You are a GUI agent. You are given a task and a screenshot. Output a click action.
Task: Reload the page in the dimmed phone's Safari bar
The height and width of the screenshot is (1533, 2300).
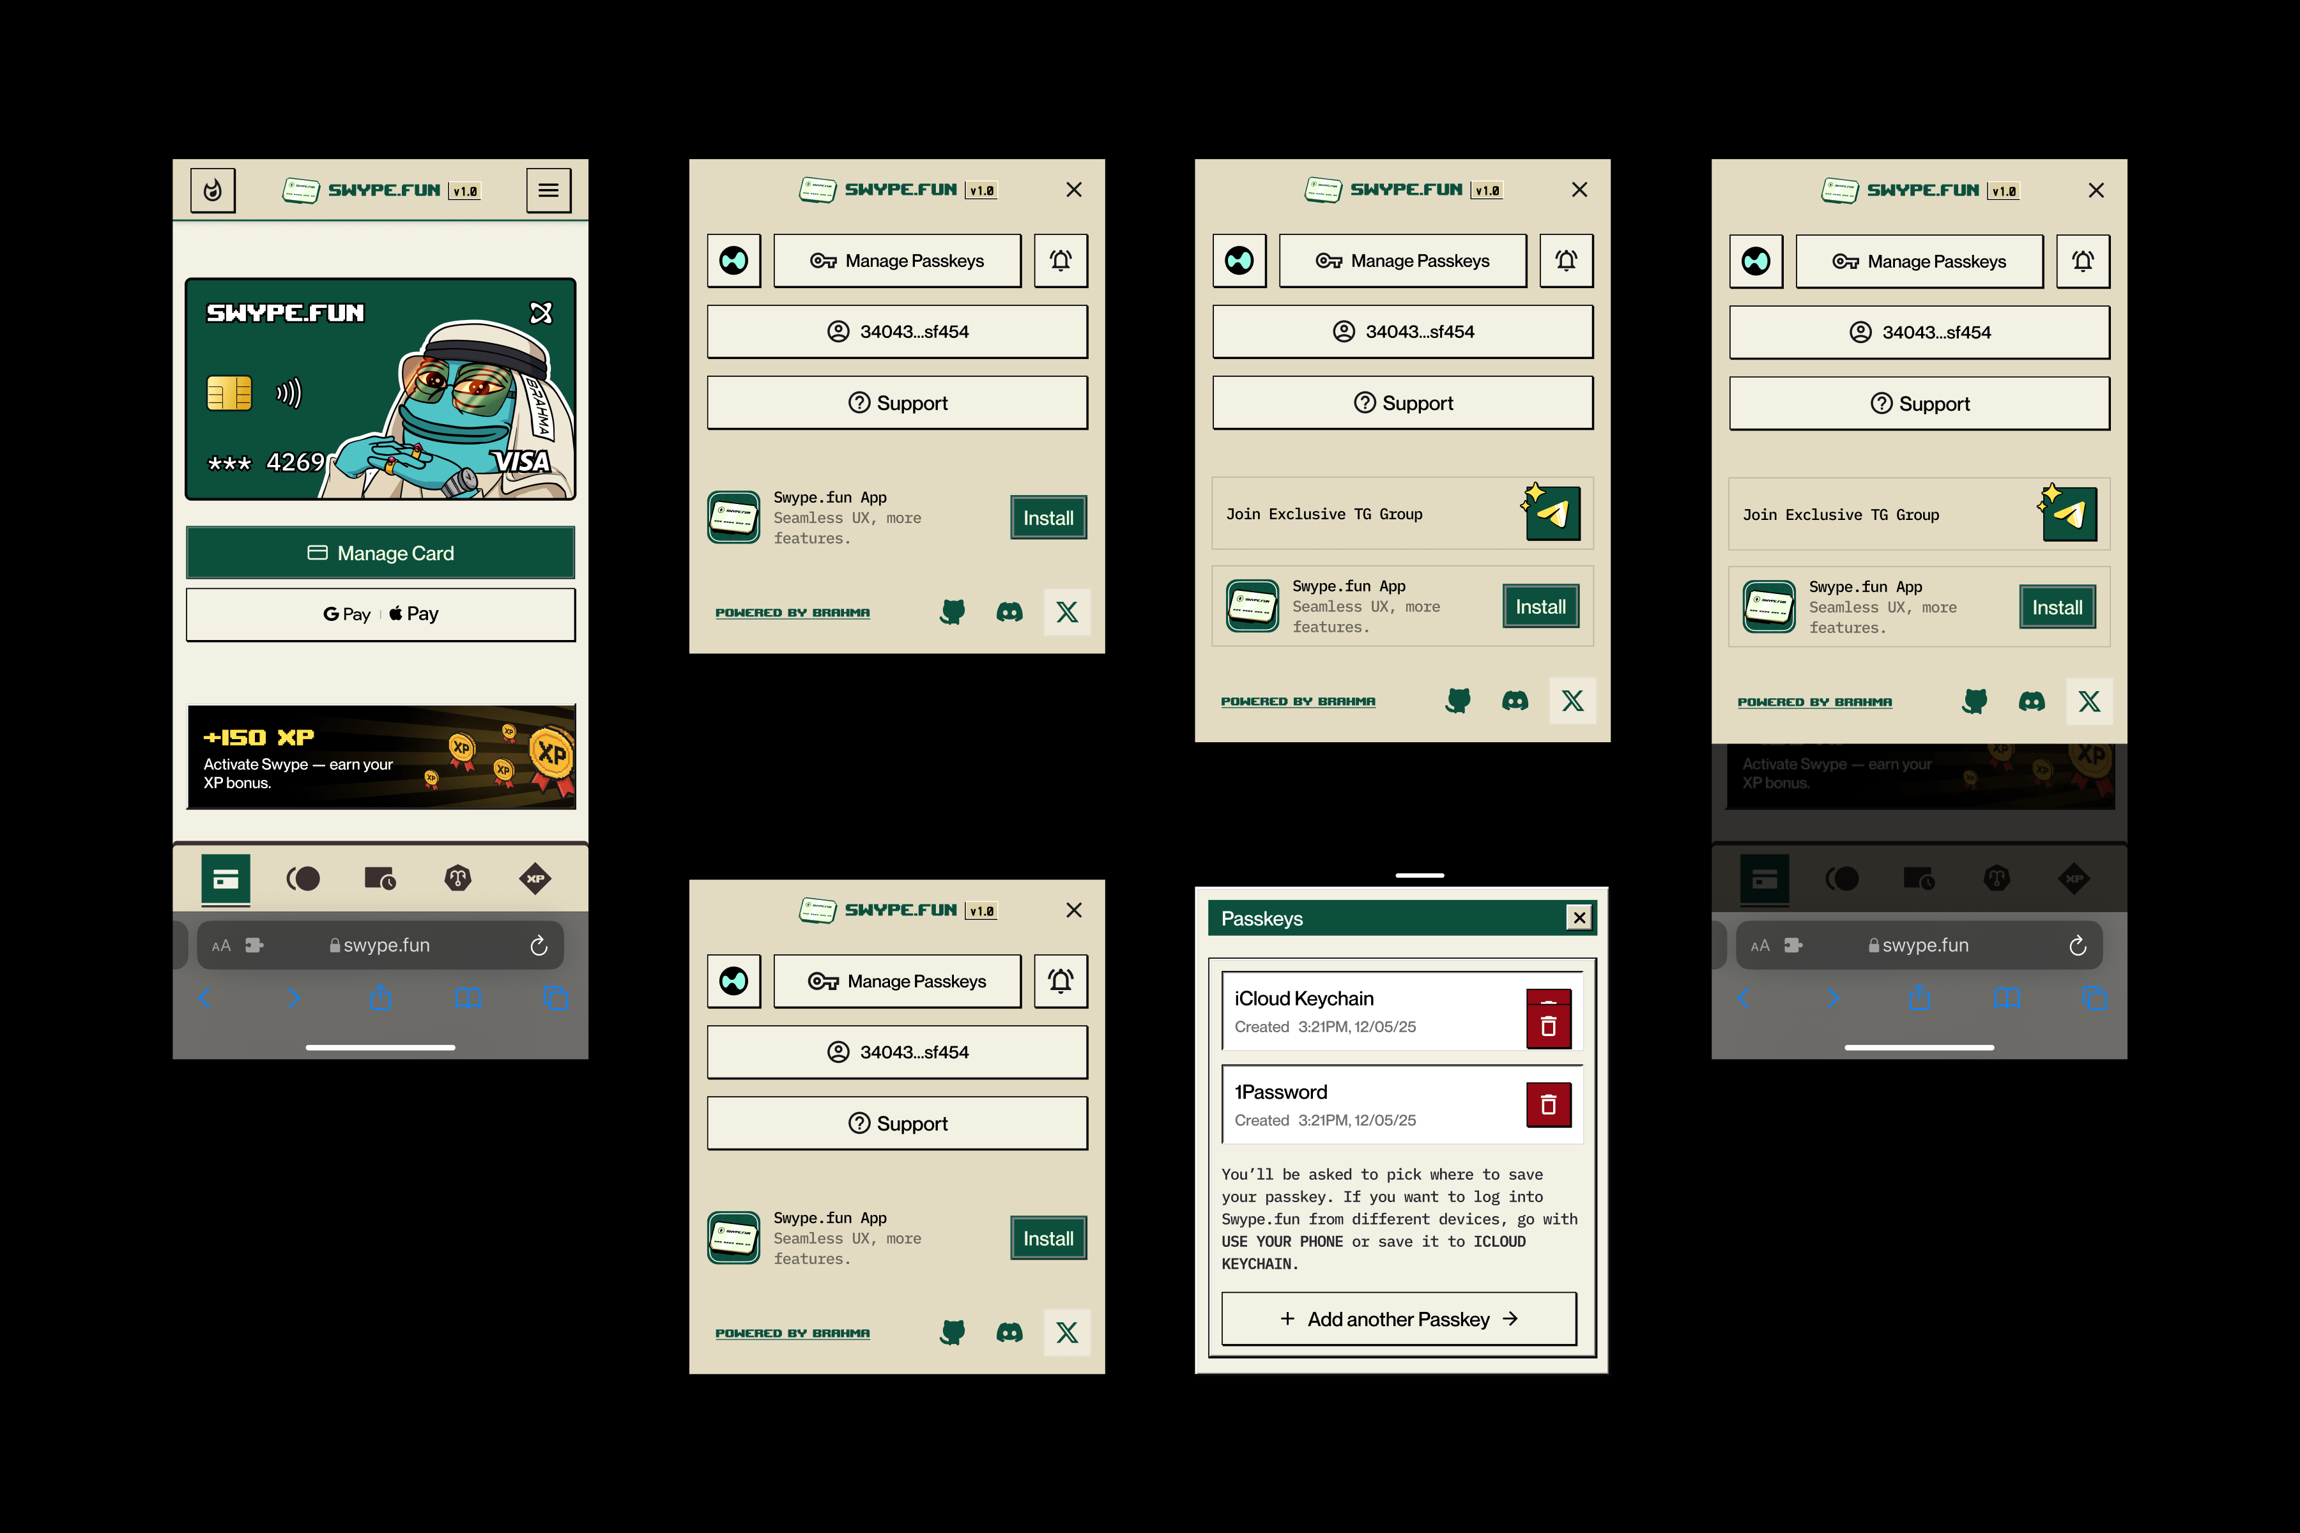point(2078,945)
